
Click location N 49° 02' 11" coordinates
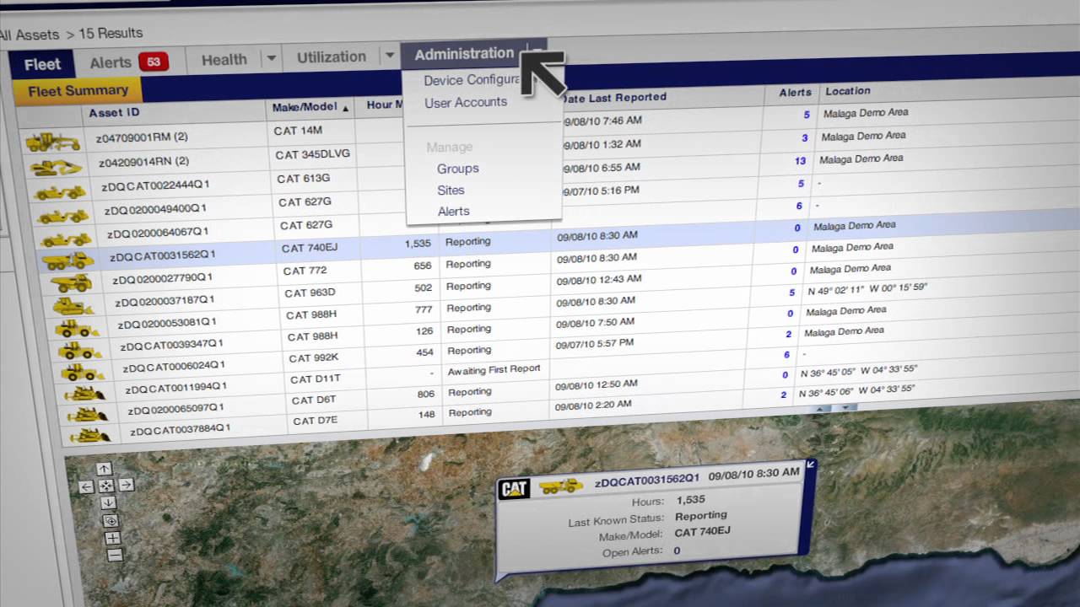867,288
